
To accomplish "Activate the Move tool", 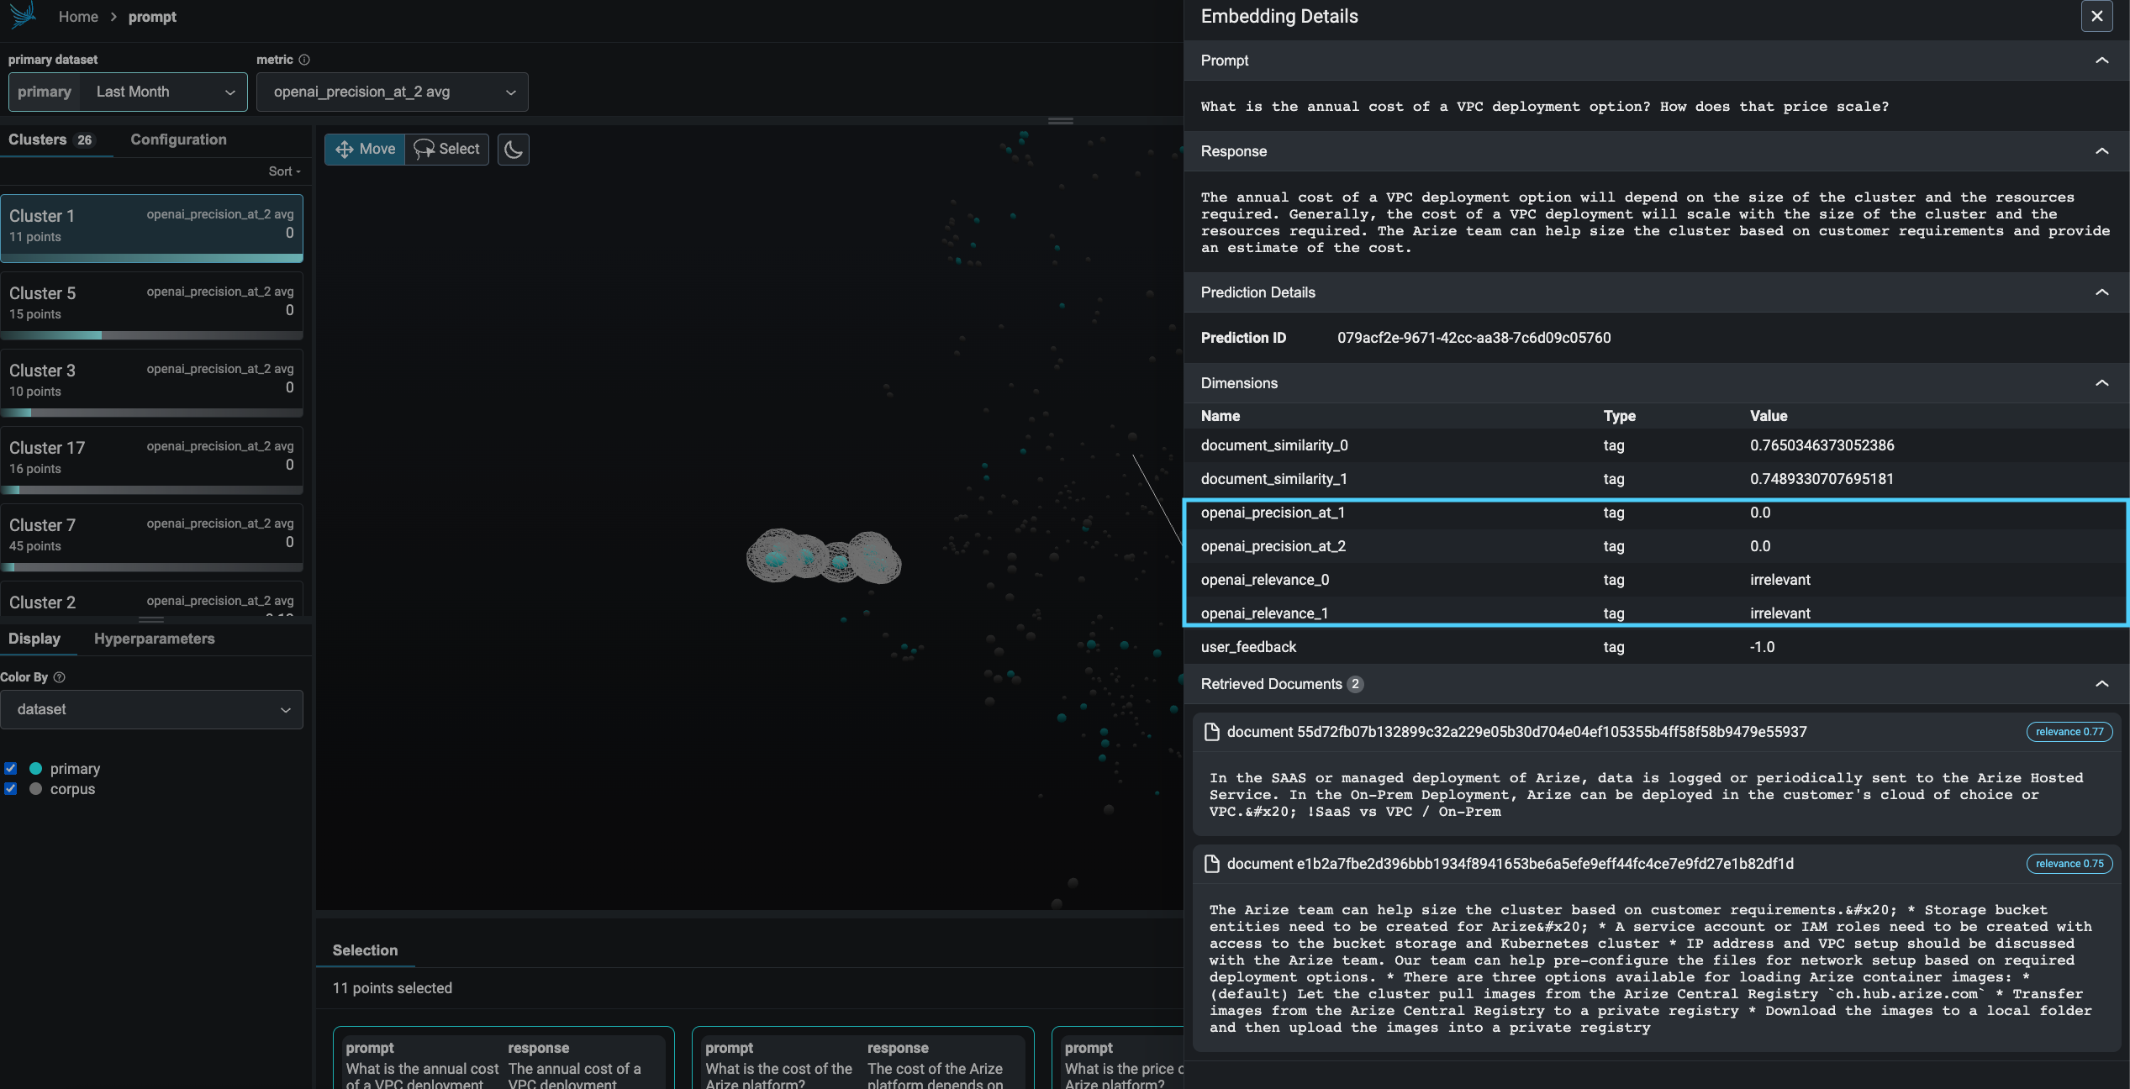I will tap(365, 150).
